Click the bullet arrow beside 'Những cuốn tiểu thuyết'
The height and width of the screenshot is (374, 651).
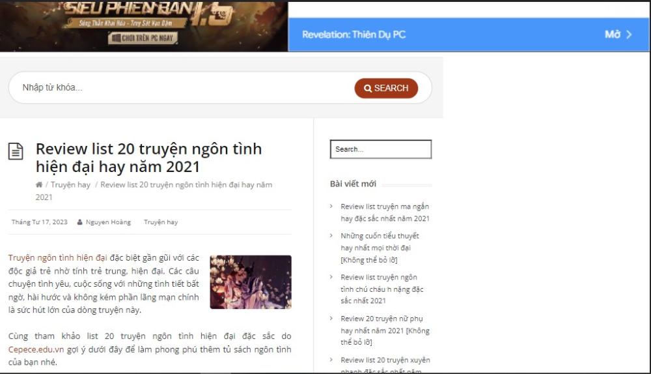click(331, 236)
